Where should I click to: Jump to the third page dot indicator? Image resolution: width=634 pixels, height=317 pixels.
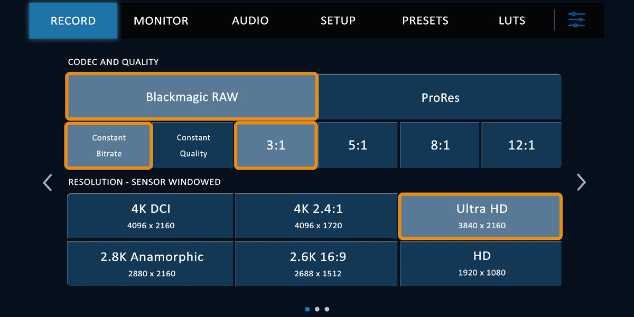[x=327, y=309]
